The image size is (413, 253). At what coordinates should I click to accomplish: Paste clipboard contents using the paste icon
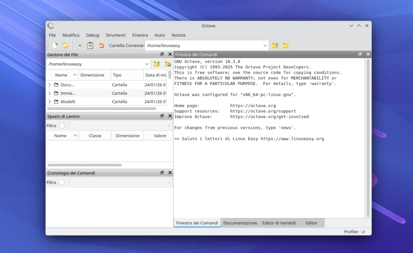(90, 46)
